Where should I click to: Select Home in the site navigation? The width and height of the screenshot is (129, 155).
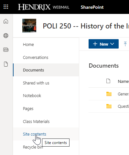(28, 45)
